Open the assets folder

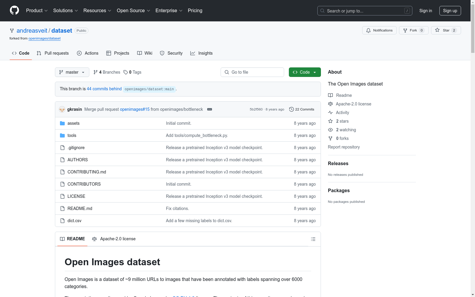pos(73,123)
